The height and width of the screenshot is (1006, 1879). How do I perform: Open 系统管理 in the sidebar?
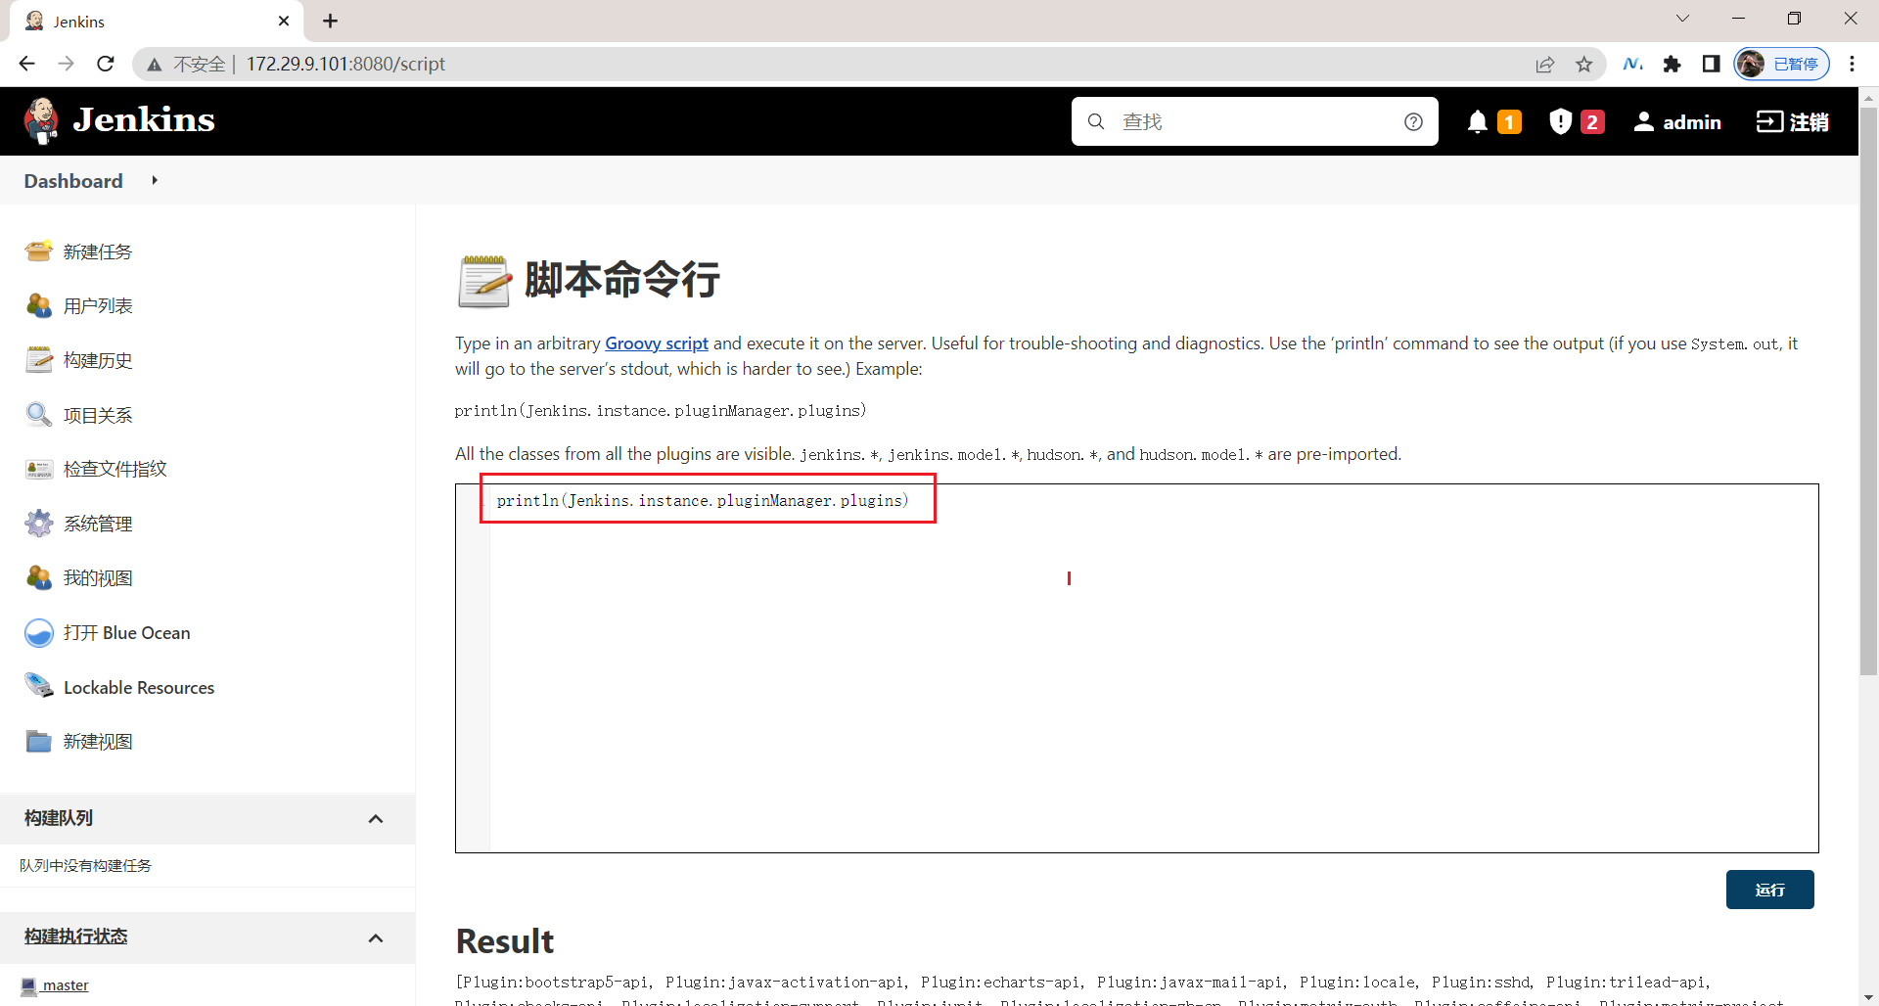point(98,524)
